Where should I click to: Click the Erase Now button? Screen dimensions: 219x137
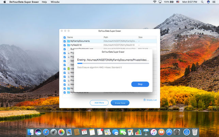point(120,103)
